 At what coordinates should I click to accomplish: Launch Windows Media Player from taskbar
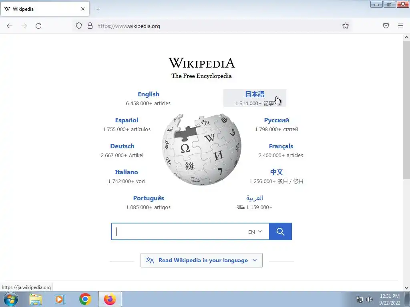coord(60,299)
